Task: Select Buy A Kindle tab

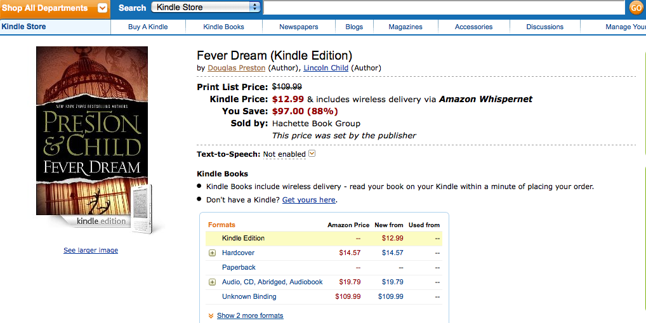Action: tap(148, 27)
